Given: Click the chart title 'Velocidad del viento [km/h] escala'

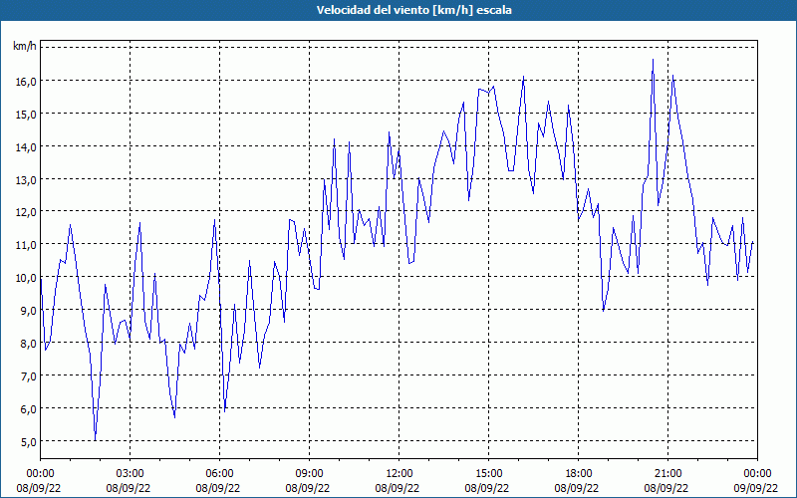Looking at the screenshot, I should coord(413,10).
